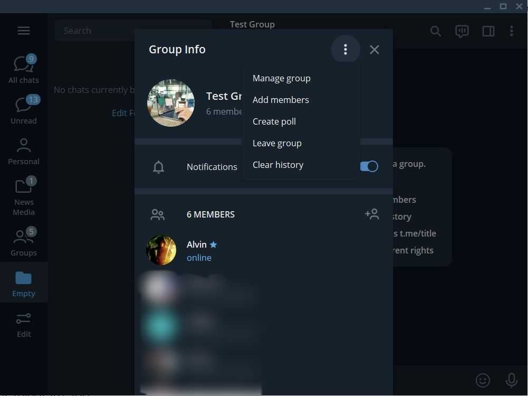Click the Test Group profile photo
The height and width of the screenshot is (396, 528).
click(x=170, y=103)
